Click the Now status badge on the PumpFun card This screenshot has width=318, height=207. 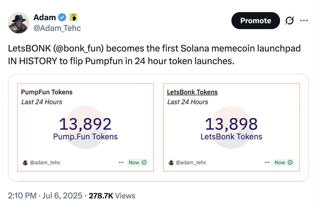[x=137, y=162]
